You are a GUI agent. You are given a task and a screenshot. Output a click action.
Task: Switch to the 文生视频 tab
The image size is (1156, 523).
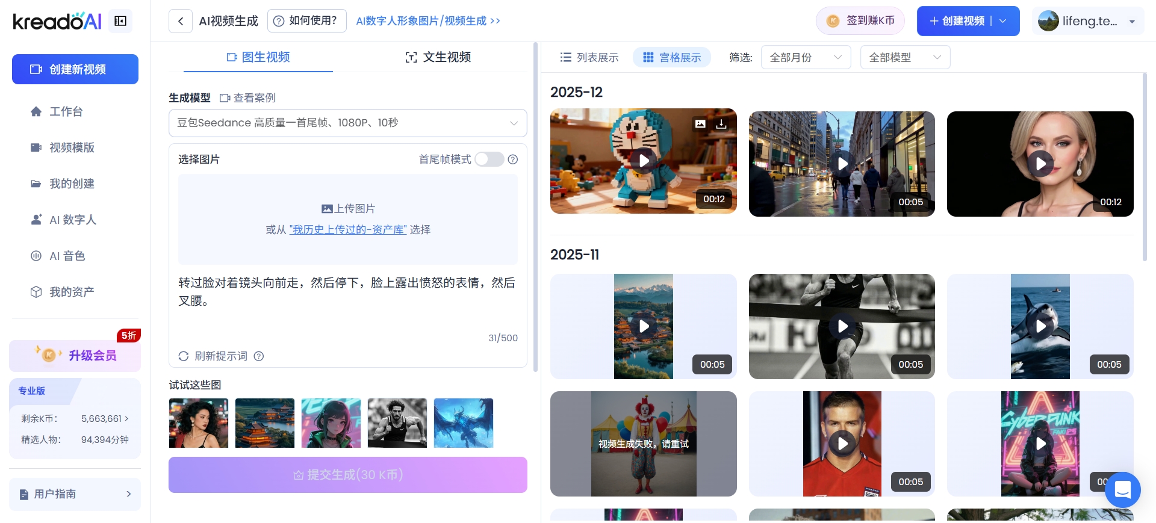click(438, 57)
